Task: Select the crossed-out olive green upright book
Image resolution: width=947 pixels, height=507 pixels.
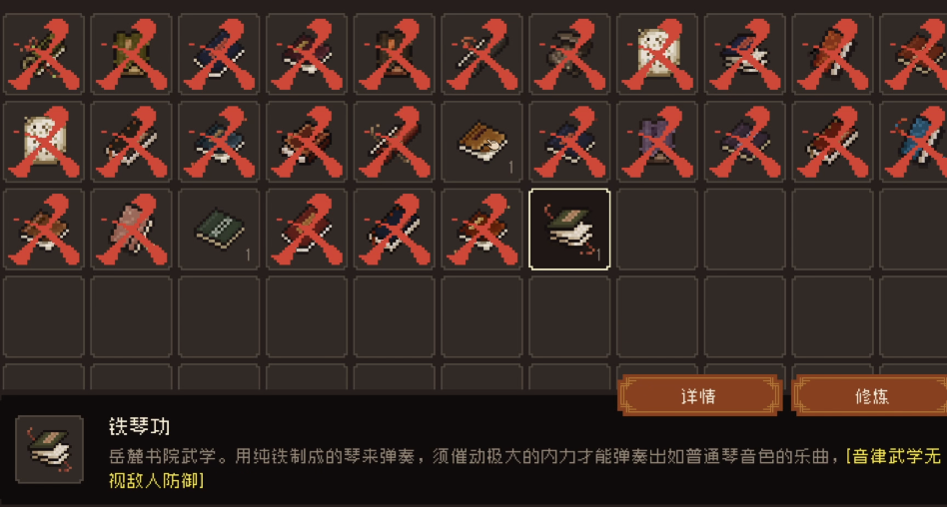Action: 131,54
